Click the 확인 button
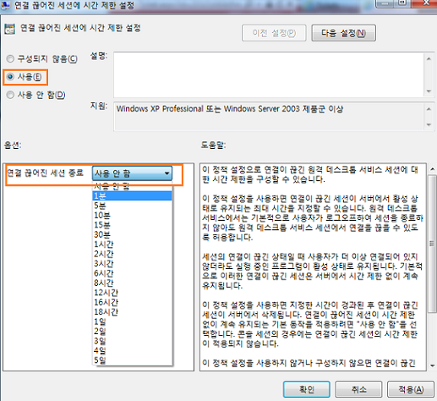The width and height of the screenshot is (437, 401). point(307,389)
